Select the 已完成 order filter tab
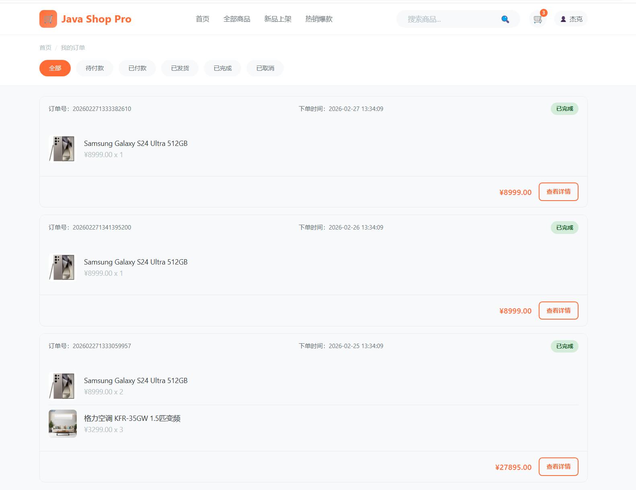The height and width of the screenshot is (490, 636). coord(223,68)
